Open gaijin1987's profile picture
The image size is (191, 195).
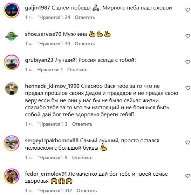[12, 10]
